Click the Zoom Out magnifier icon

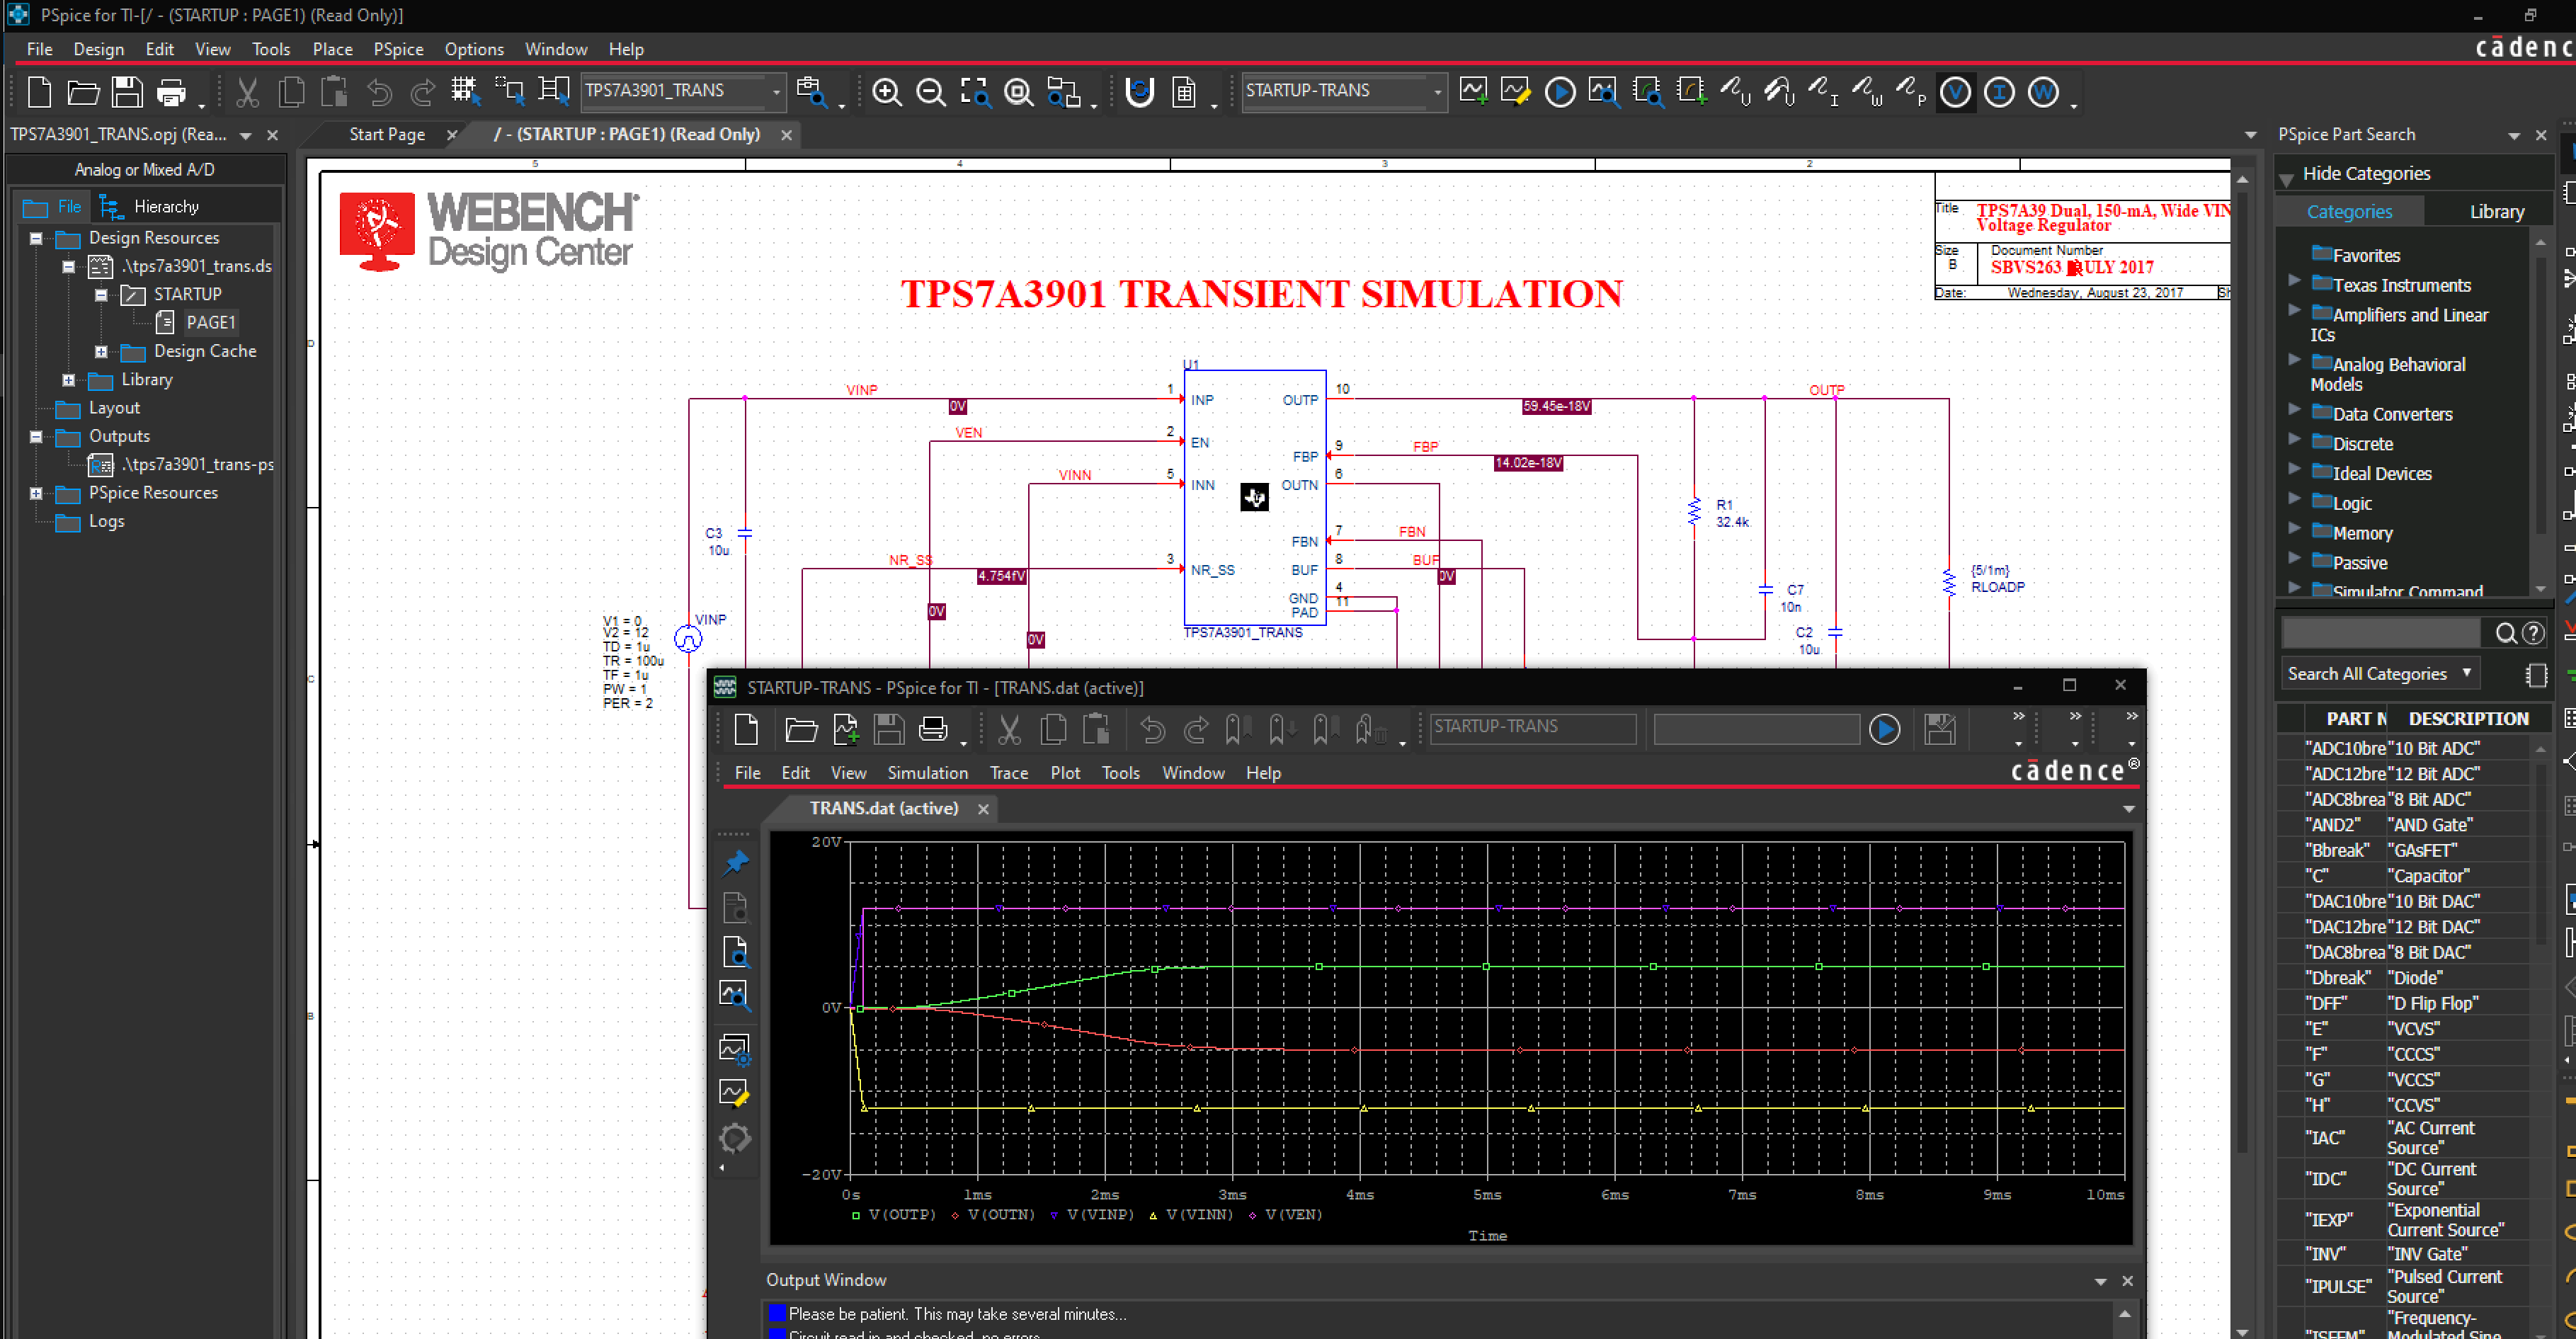pyautogui.click(x=931, y=92)
